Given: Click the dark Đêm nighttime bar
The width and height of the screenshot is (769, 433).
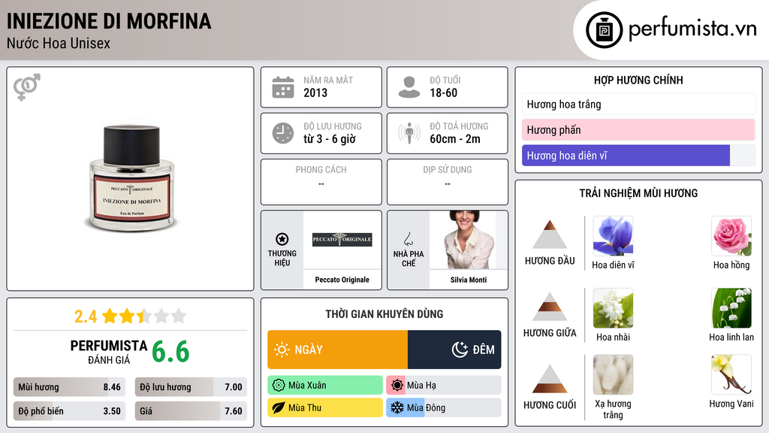Looking at the screenshot, I should pyautogui.click(x=454, y=350).
